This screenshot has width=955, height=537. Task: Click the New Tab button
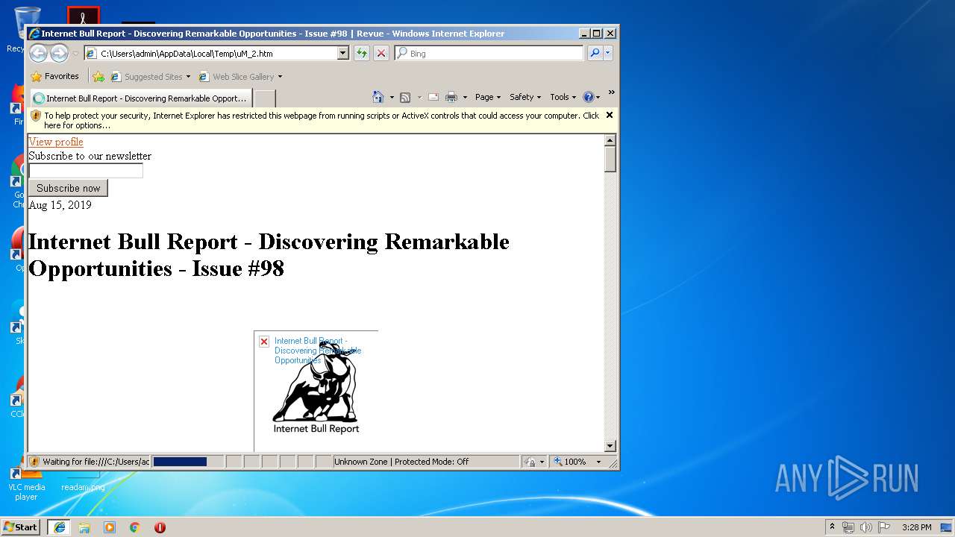tap(265, 98)
